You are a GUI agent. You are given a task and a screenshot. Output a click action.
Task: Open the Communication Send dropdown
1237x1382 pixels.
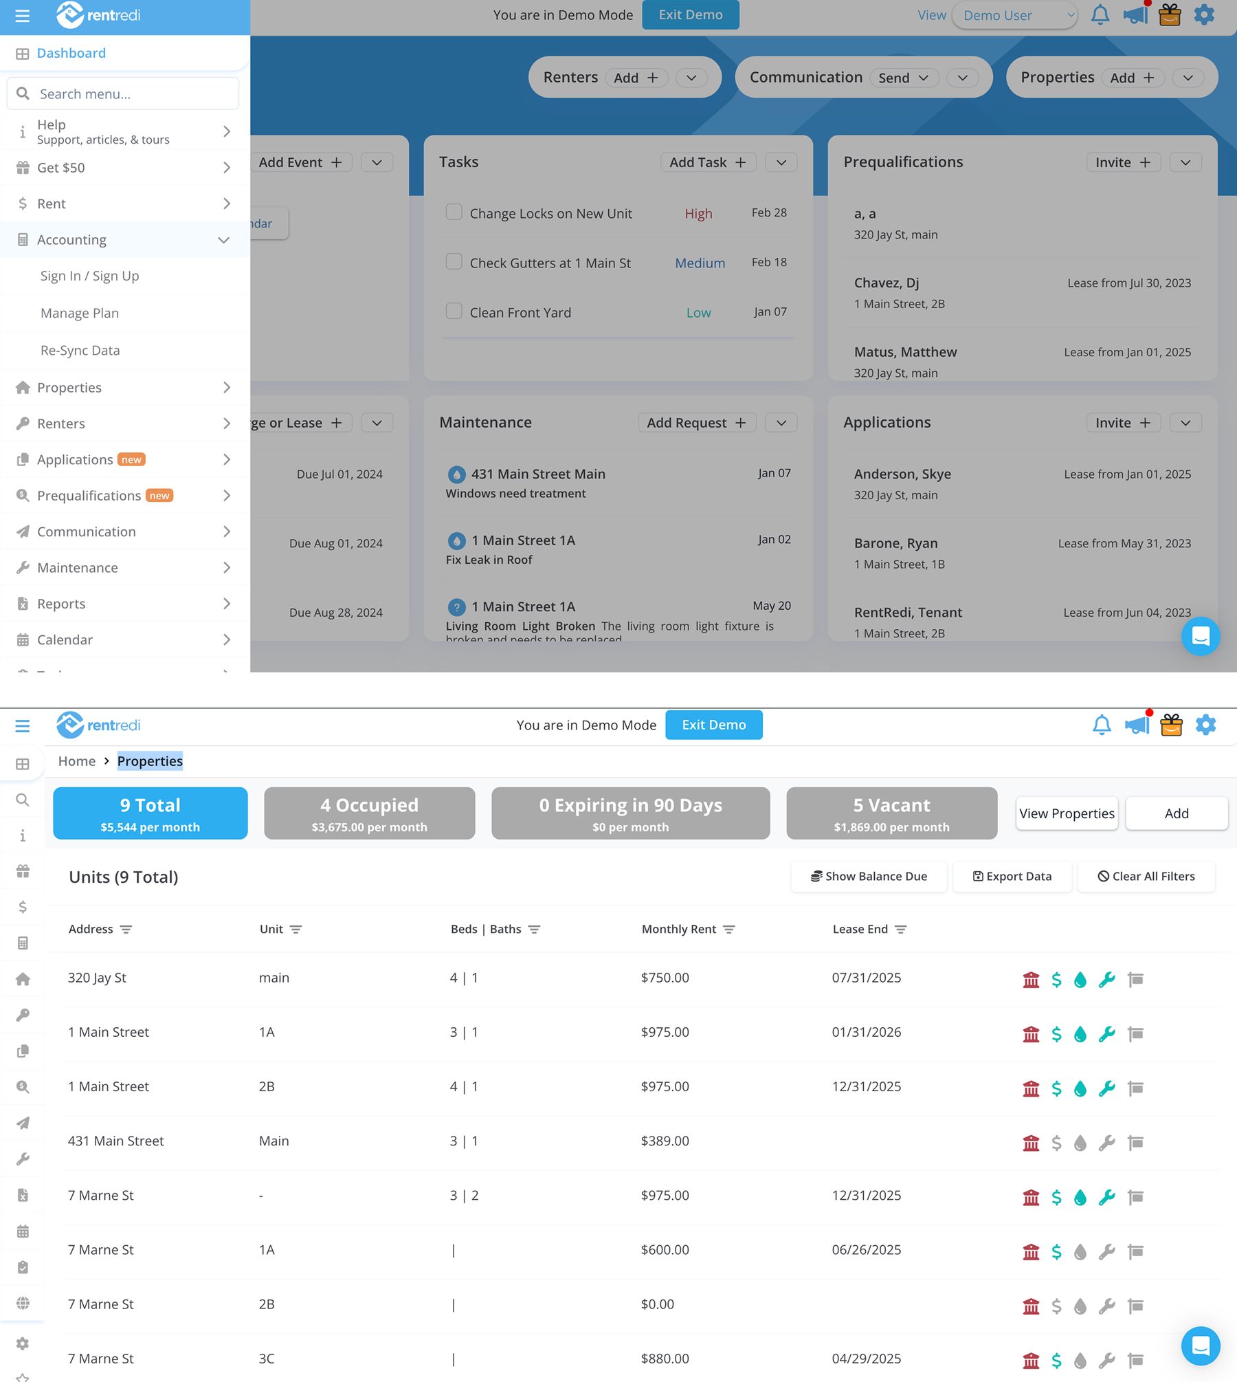point(903,78)
